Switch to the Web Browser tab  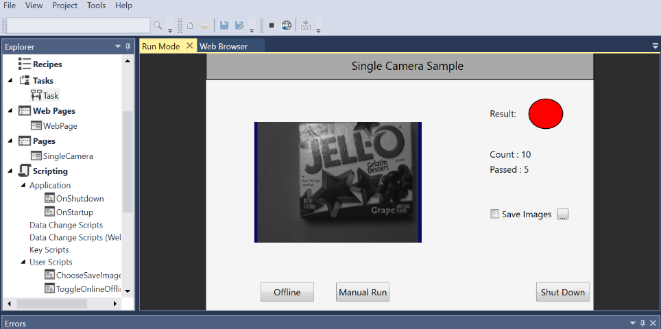(223, 46)
